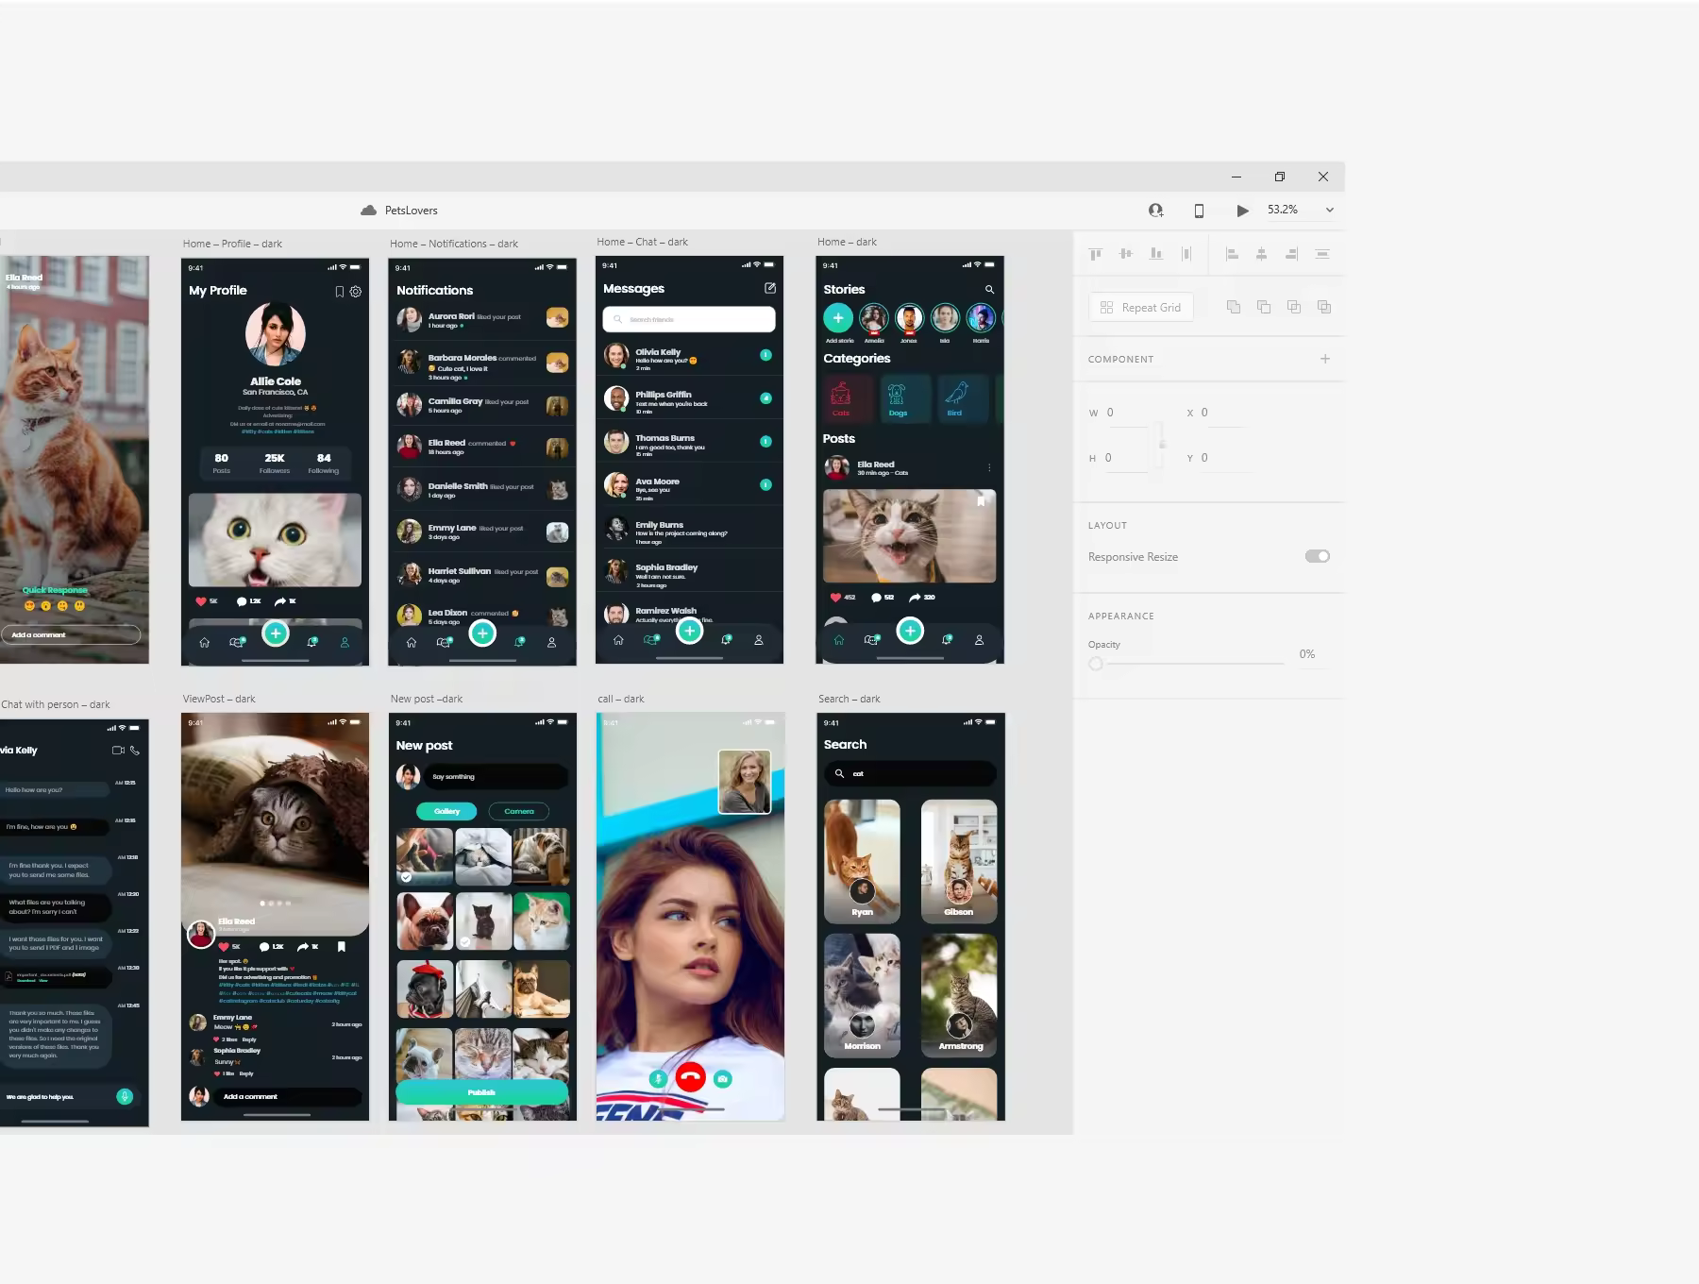Click phone call icon in chat header
Image resolution: width=1699 pixels, height=1284 pixels.
[135, 751]
